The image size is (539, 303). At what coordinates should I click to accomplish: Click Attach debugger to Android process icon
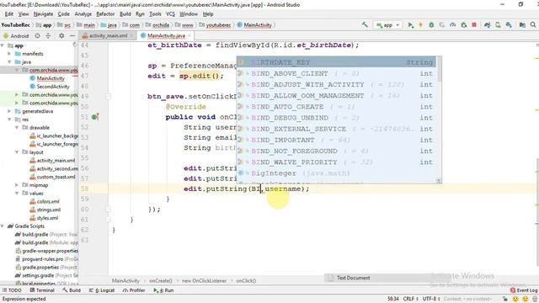[x=464, y=24]
